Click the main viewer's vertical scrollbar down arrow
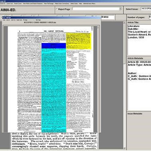 tap(124, 148)
